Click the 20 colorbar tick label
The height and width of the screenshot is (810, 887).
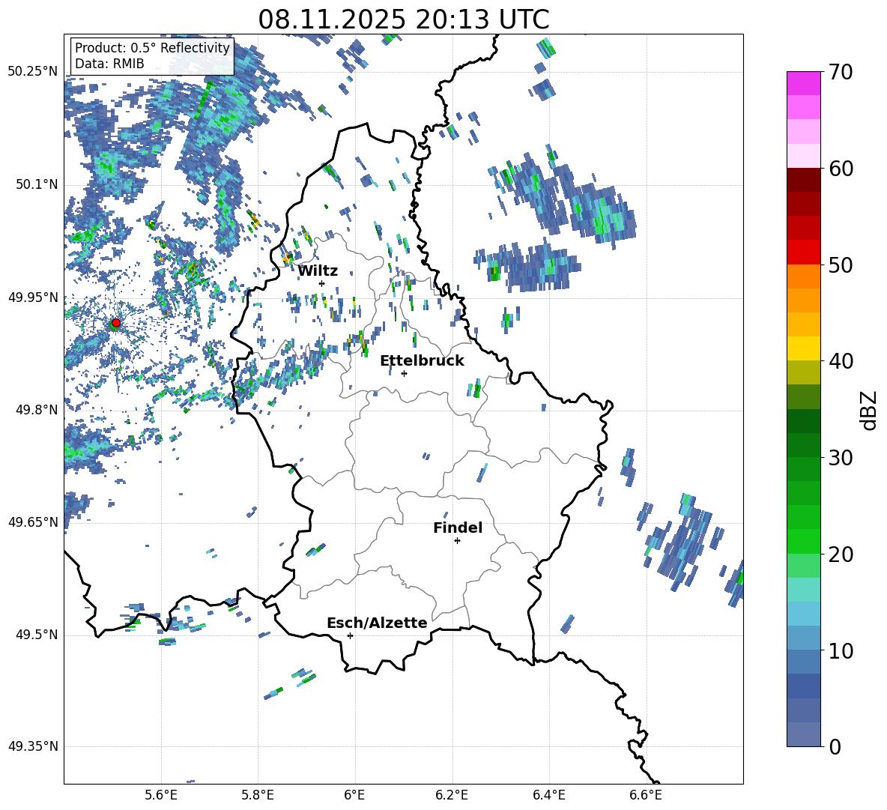pyautogui.click(x=841, y=554)
